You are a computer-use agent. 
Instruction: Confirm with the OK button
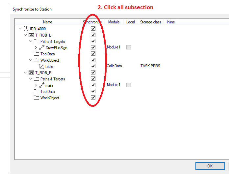click(x=210, y=166)
